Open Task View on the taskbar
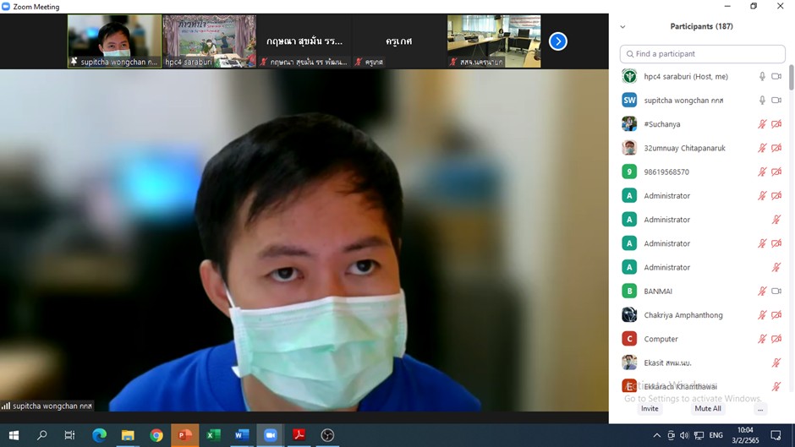 click(x=69, y=435)
